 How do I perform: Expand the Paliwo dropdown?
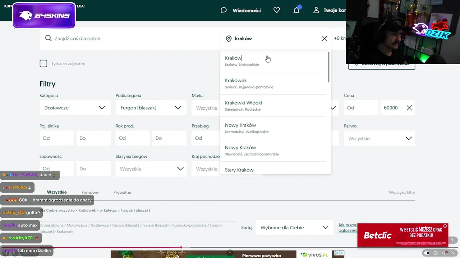379,138
